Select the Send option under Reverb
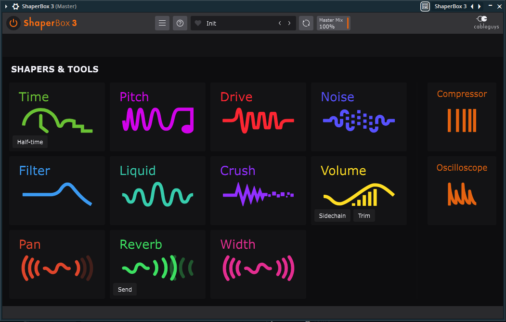 click(125, 289)
